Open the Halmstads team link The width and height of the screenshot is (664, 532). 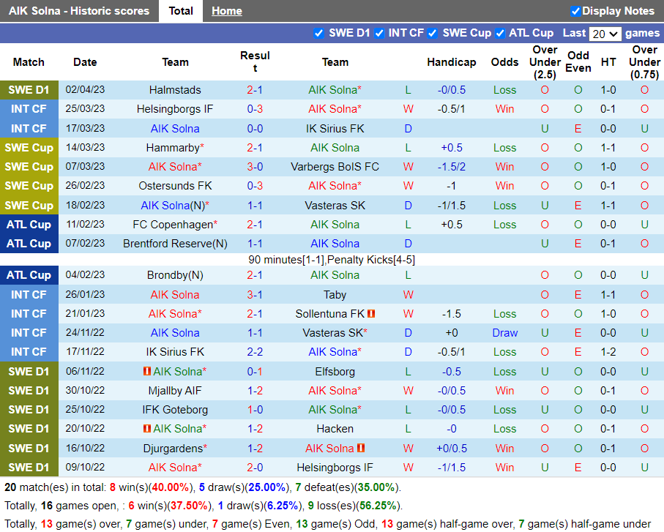tap(175, 90)
